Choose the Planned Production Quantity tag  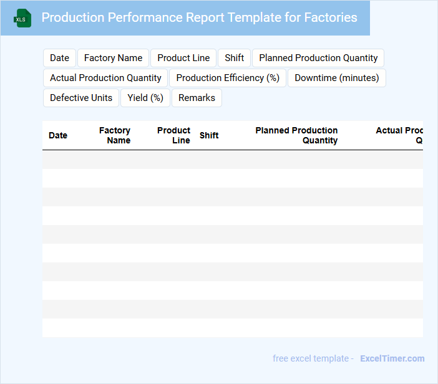coord(318,58)
